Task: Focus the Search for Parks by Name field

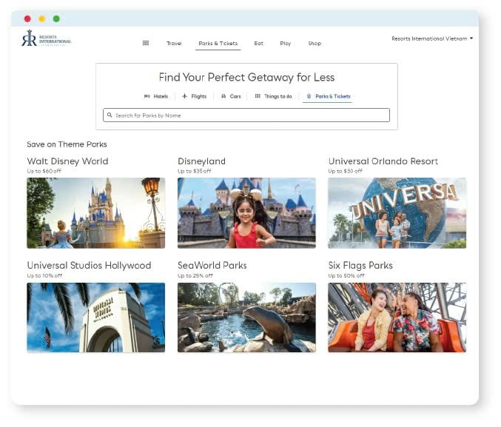Action: pyautogui.click(x=246, y=115)
